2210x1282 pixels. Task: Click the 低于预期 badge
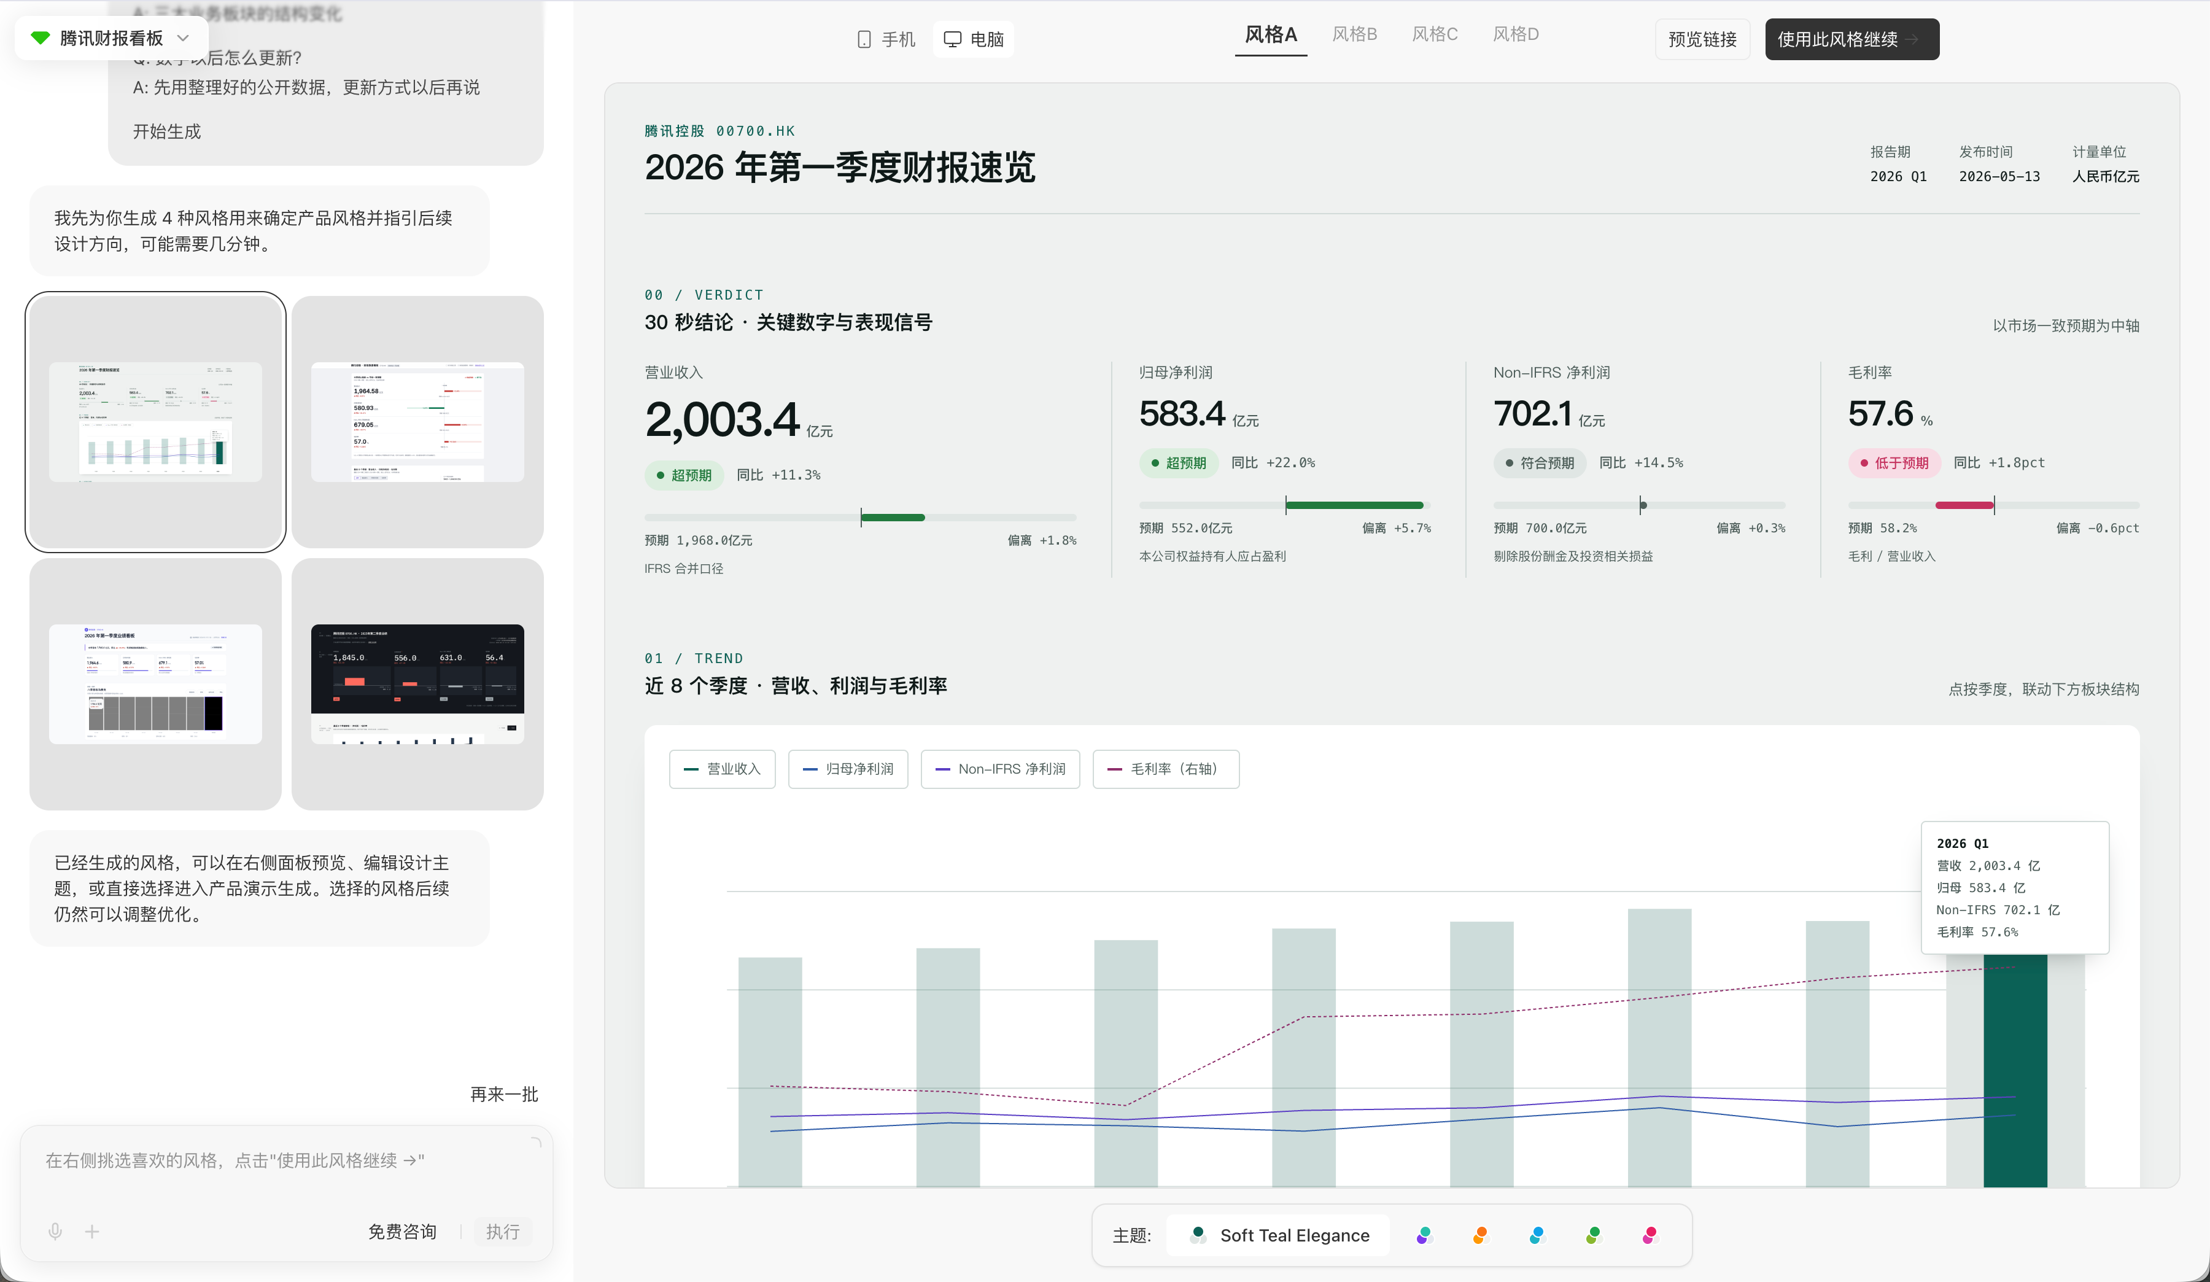coord(1893,463)
